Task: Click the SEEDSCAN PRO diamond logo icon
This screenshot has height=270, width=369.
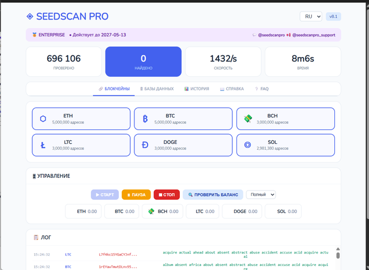Action: [30, 17]
